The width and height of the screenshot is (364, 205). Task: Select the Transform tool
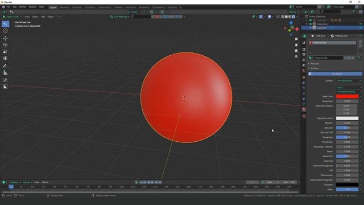pos(5,58)
